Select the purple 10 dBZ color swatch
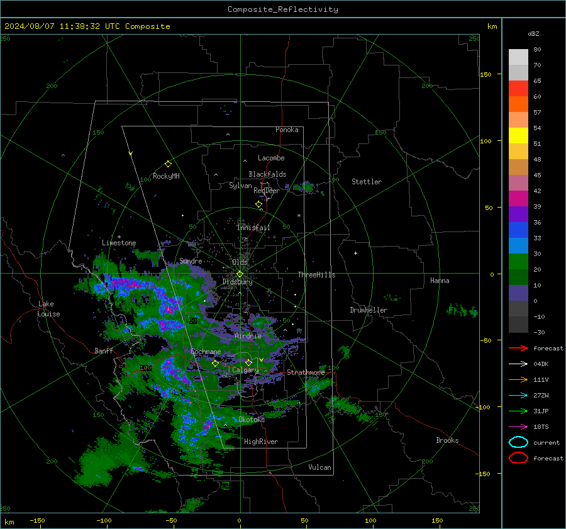 click(518, 292)
